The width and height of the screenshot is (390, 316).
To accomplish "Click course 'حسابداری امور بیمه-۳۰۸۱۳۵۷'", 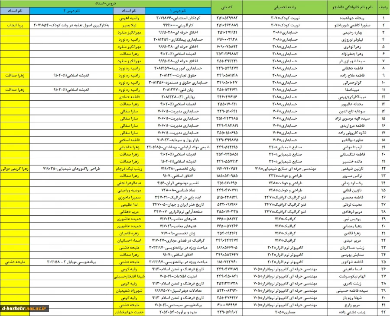I will click(x=178, y=68).
